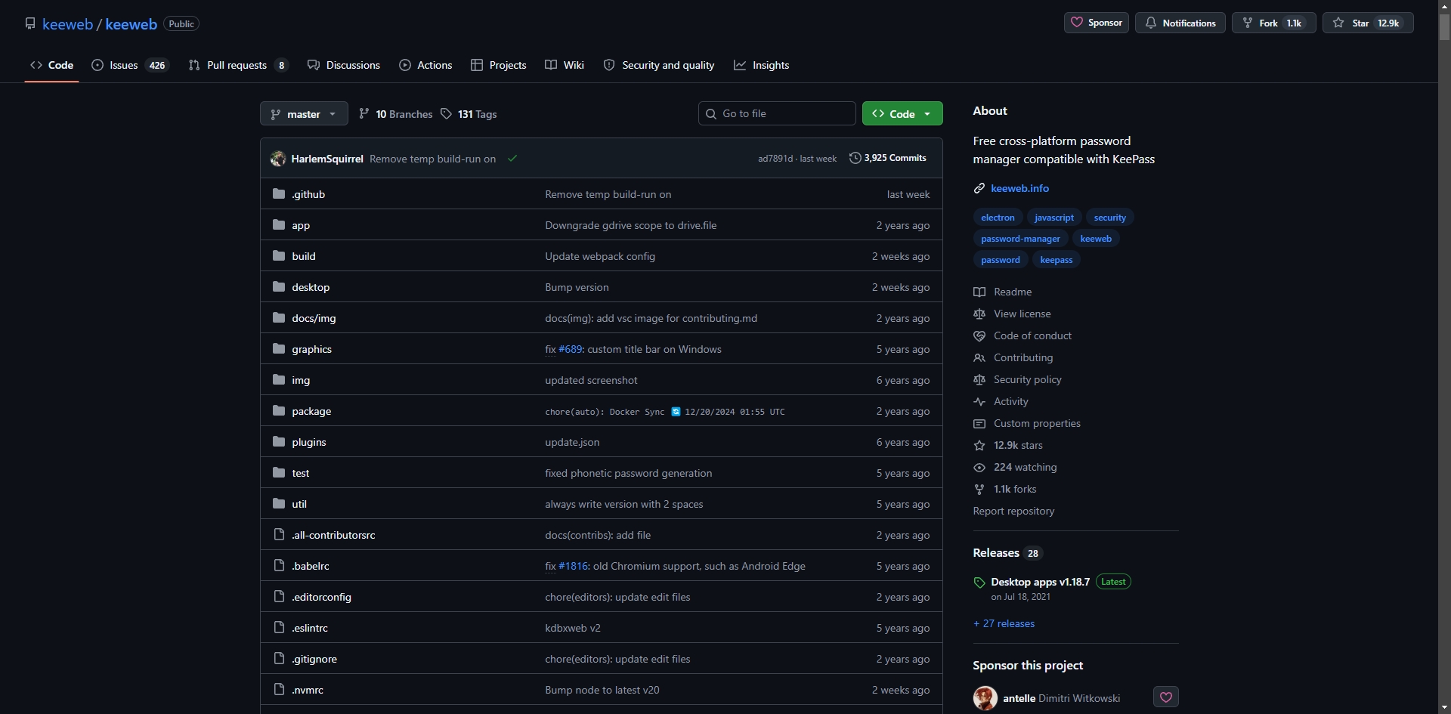Click the page vertical scrollbar
This screenshot has height=714, width=1451.
coord(1444,27)
